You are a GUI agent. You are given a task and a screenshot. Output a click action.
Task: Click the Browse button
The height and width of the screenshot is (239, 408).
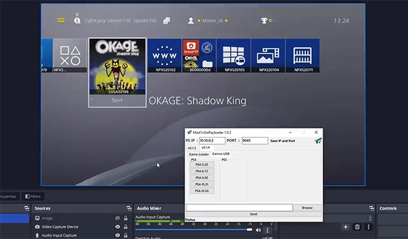307,208
